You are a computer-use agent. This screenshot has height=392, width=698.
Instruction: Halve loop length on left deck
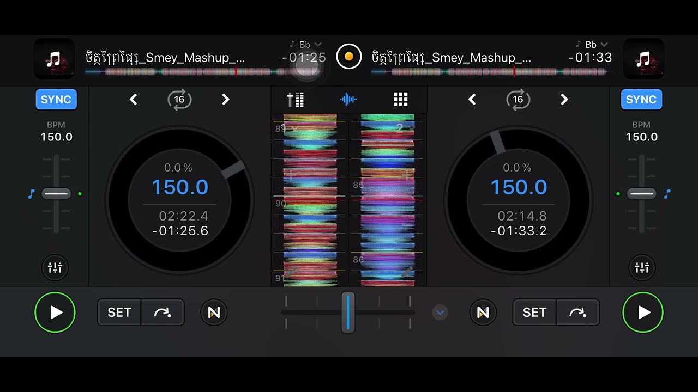[134, 100]
